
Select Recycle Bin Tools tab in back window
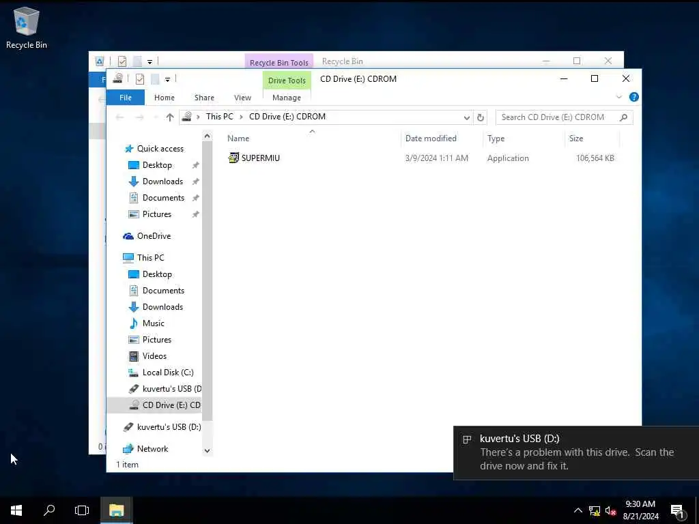279,62
